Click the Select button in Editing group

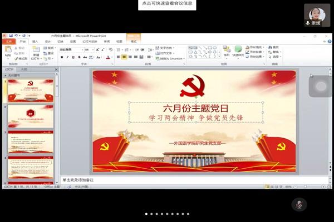[x=275, y=57]
